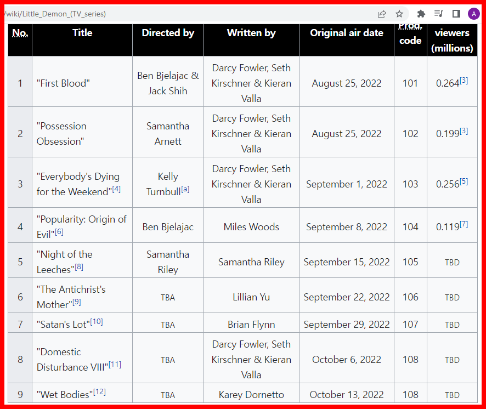Open citation [7] beside 0.119 viewers
Screen dimensions: 486x409
tap(464, 224)
